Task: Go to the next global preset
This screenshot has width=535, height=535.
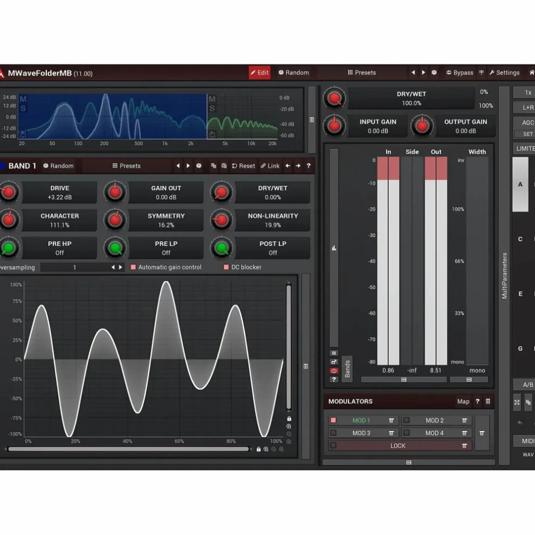Action: click(424, 73)
